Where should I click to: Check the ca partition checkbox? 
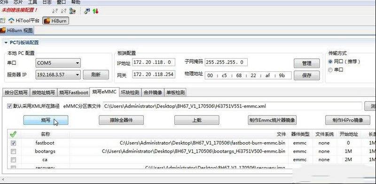tap(14, 160)
